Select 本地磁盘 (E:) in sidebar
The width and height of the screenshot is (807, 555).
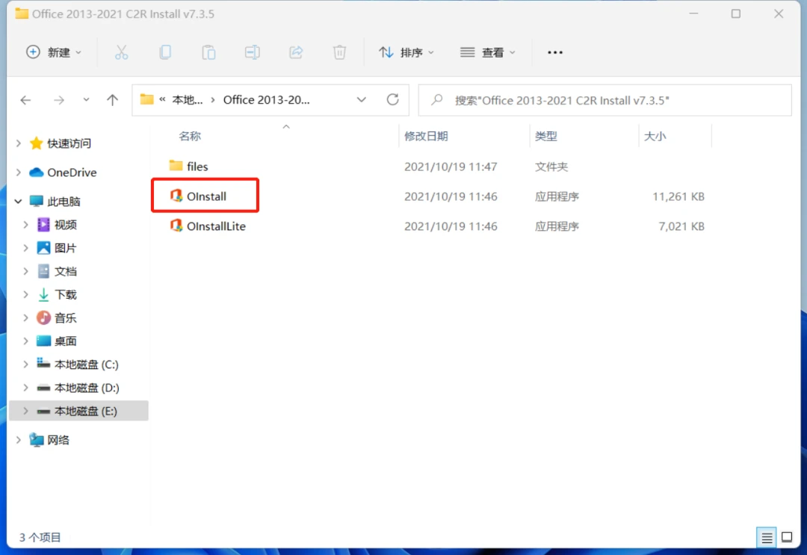click(78, 411)
